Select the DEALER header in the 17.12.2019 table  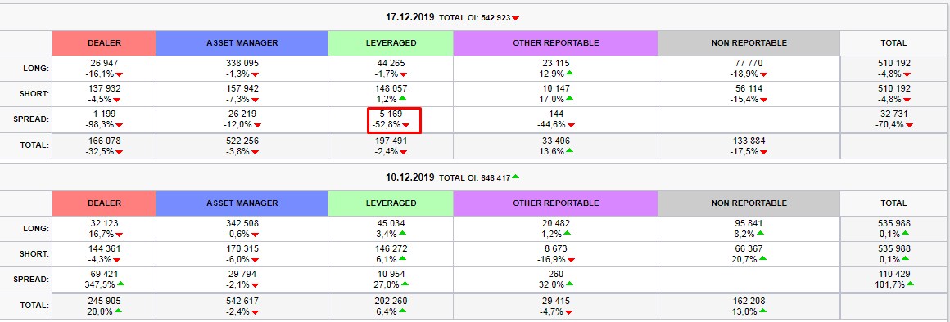[x=104, y=42]
